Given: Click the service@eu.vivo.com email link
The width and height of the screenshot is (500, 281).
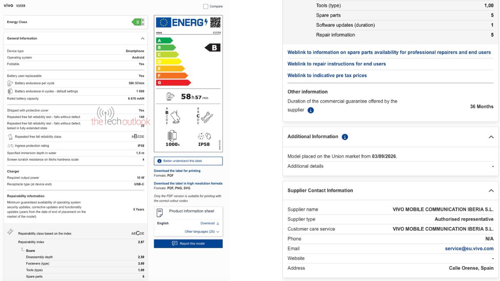Looking at the screenshot, I should coord(469,249).
